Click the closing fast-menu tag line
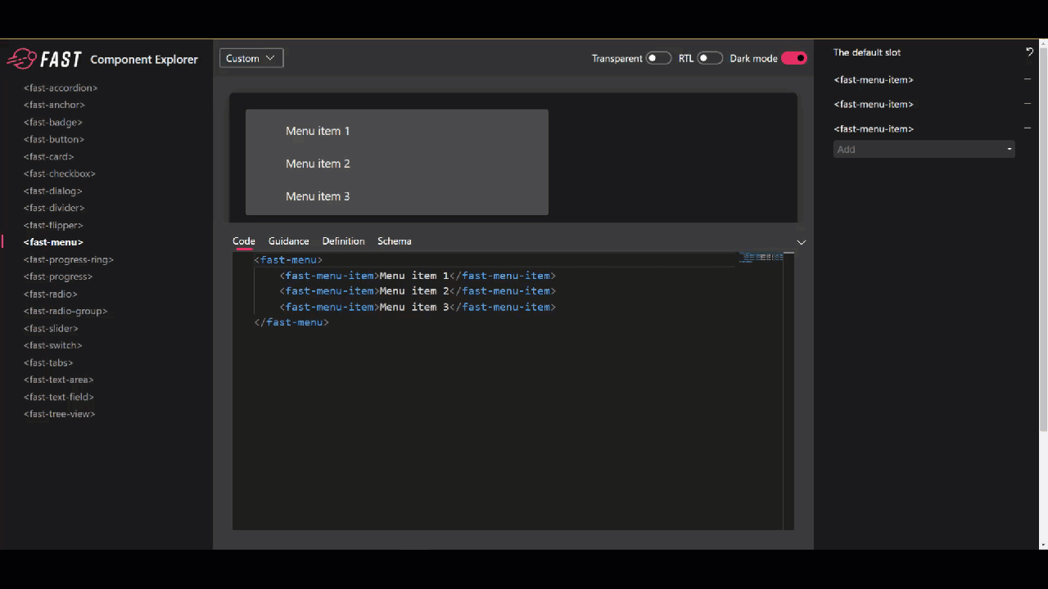This screenshot has width=1048, height=589. (291, 322)
